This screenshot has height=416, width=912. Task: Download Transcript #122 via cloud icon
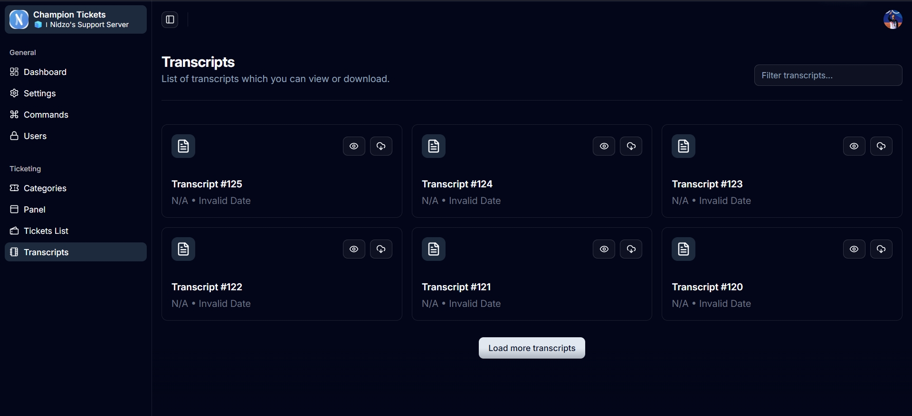pyautogui.click(x=381, y=249)
